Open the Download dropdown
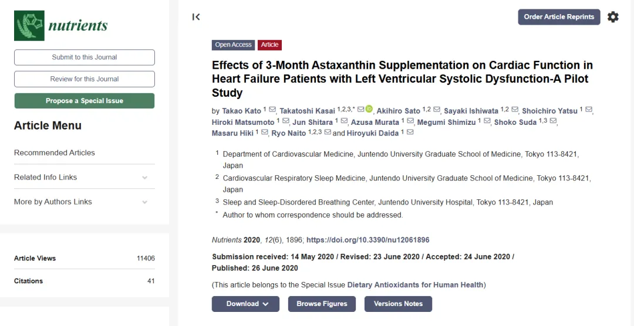This screenshot has width=634, height=326. (245, 304)
